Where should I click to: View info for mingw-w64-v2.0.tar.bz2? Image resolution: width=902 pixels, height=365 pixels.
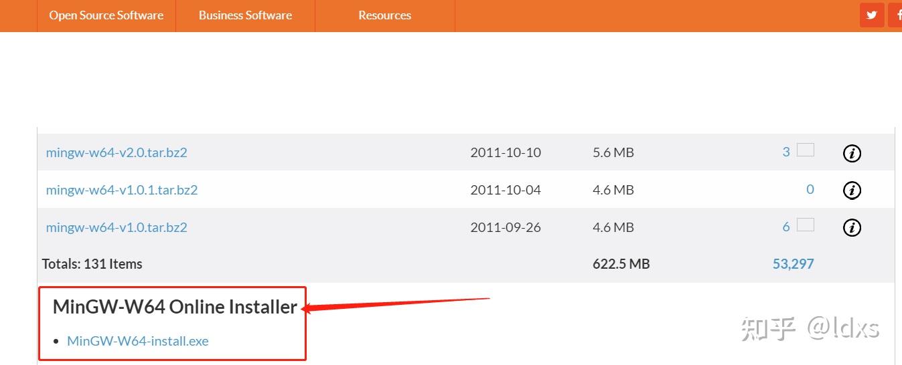[x=852, y=153]
